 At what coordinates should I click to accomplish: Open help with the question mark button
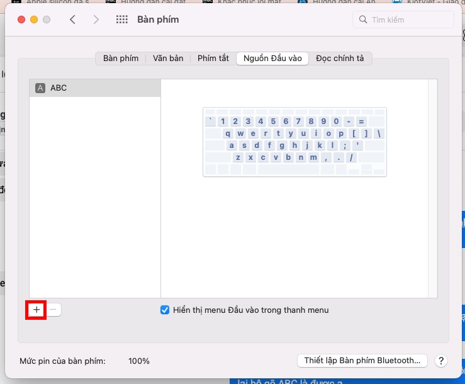(x=441, y=361)
